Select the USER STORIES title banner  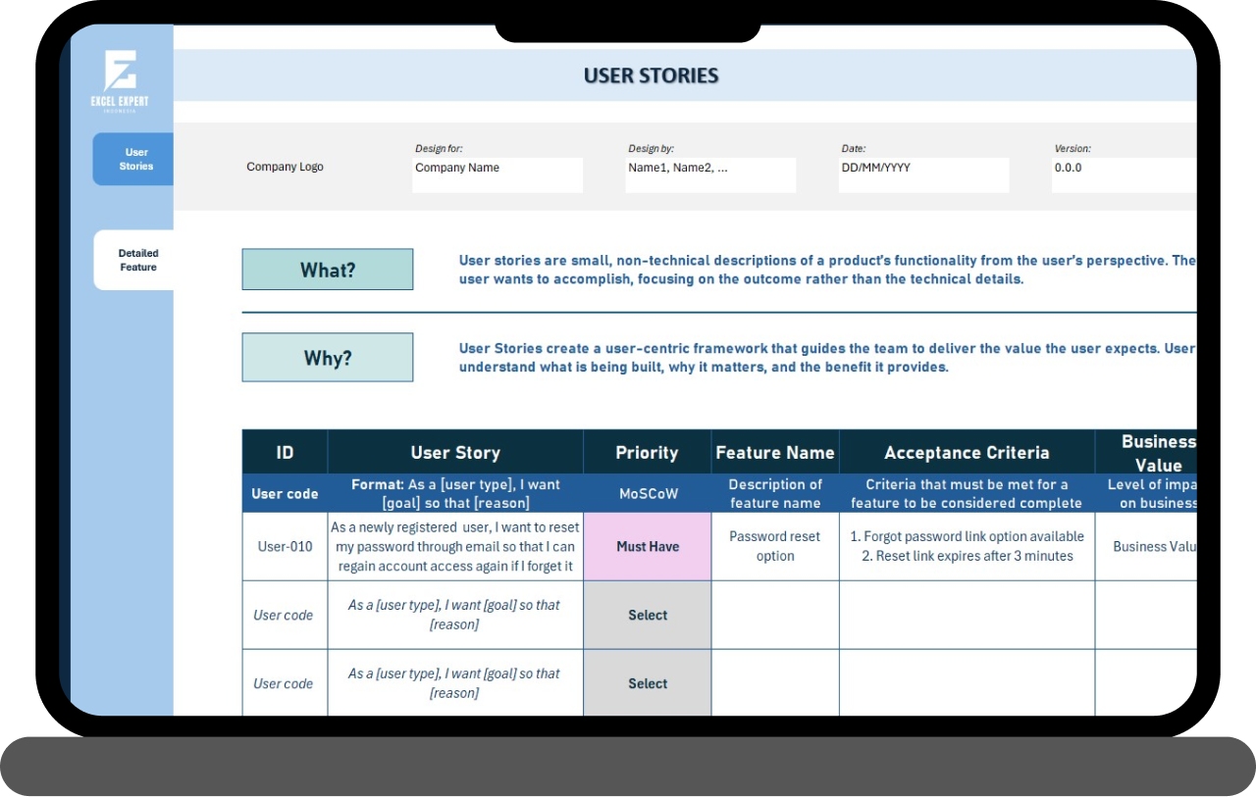point(652,75)
